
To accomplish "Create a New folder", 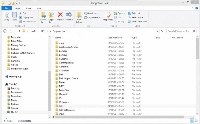I will (79, 17).
